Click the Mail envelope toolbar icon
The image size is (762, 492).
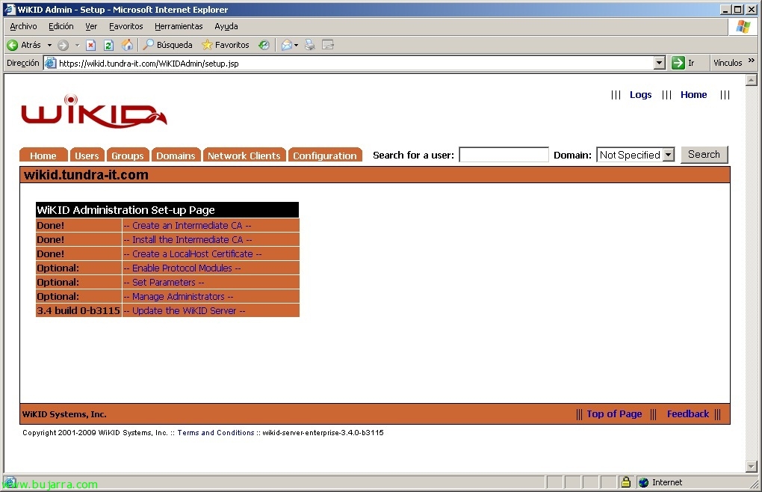tap(287, 45)
